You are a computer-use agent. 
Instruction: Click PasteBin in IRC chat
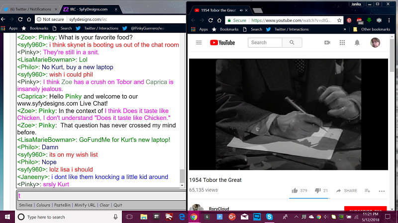62,205
